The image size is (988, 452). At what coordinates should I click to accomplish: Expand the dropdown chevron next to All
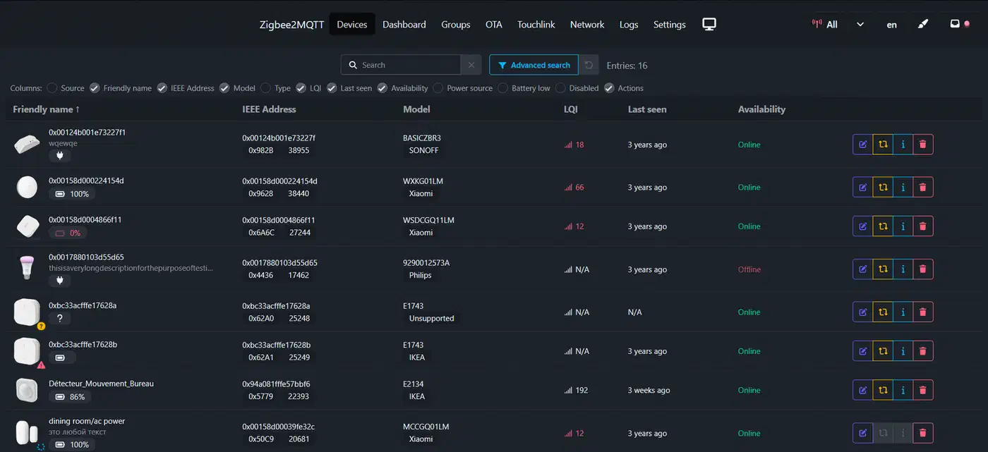(860, 24)
